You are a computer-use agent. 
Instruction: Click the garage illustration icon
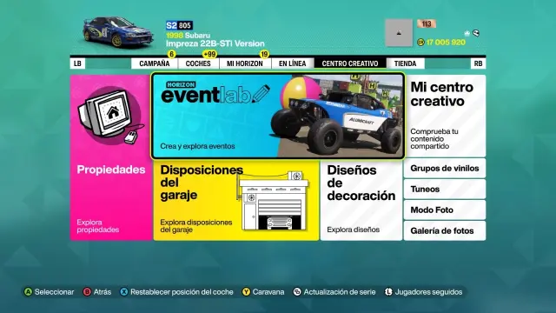pos(272,202)
